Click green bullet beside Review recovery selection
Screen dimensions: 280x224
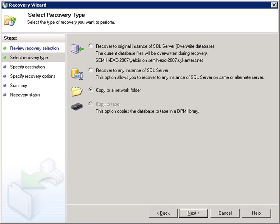coord(5,48)
